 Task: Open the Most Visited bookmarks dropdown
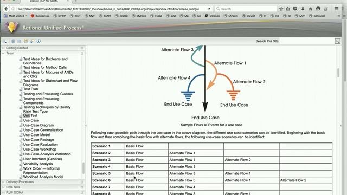tap(15, 16)
